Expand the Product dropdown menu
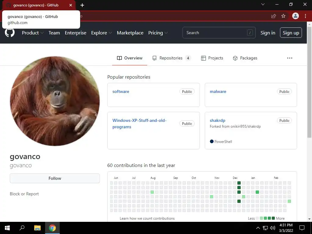 33,33
